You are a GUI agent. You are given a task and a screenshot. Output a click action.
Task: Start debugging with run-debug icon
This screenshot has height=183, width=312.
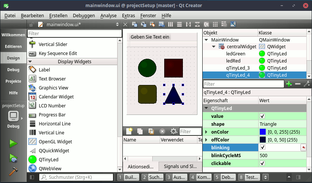click(13, 158)
